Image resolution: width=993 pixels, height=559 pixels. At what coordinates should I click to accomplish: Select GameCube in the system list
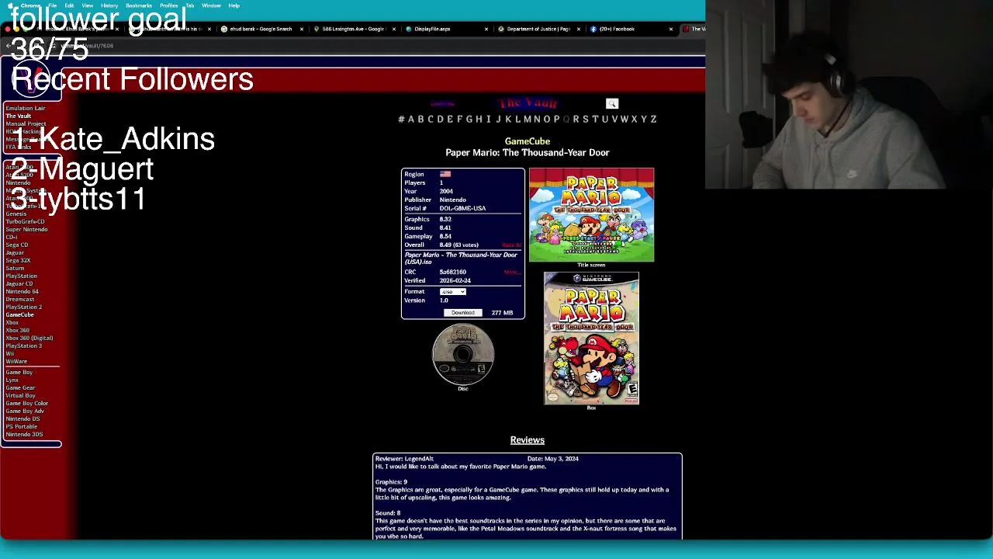[20, 314]
